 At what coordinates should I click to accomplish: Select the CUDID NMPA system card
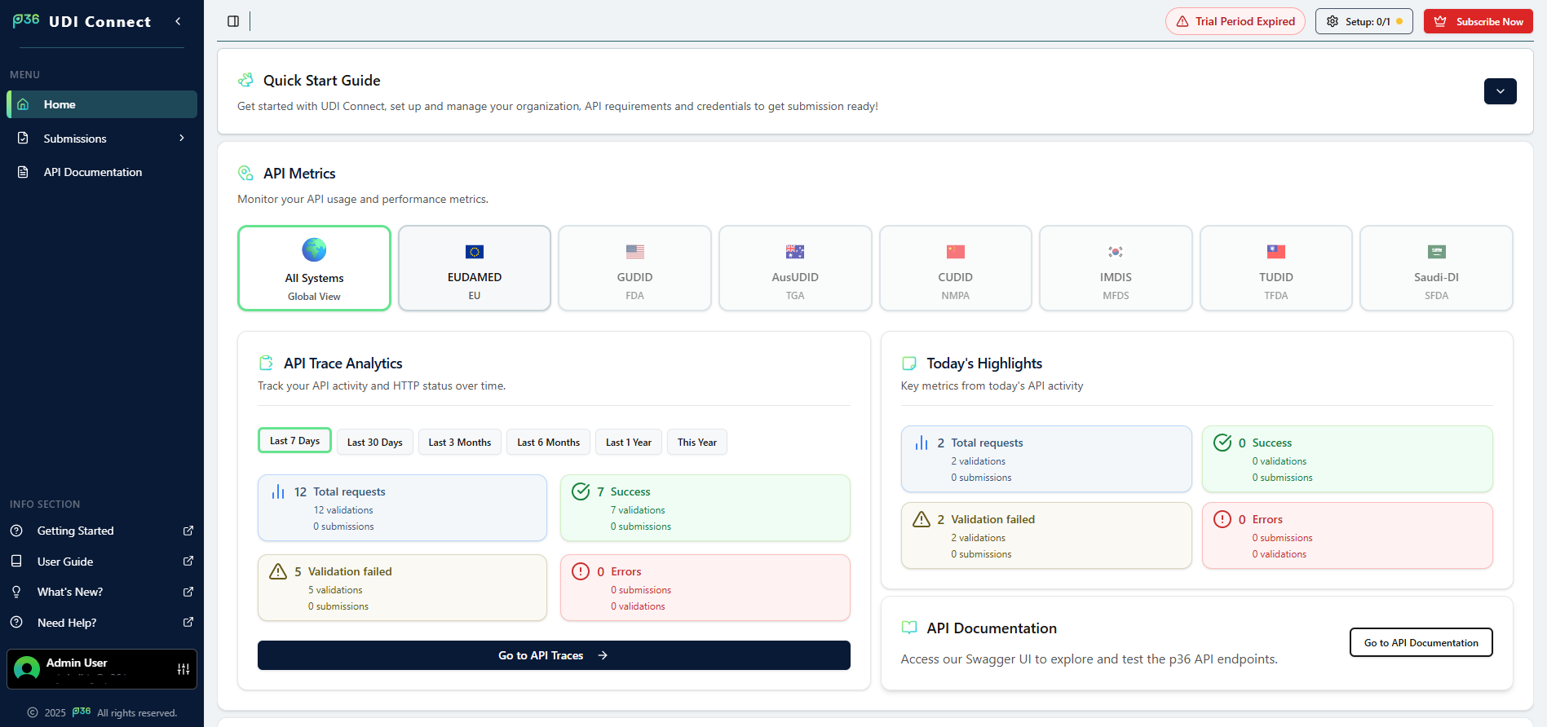[956, 268]
